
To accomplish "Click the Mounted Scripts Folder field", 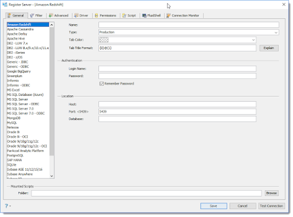I will (x=146, y=193).
